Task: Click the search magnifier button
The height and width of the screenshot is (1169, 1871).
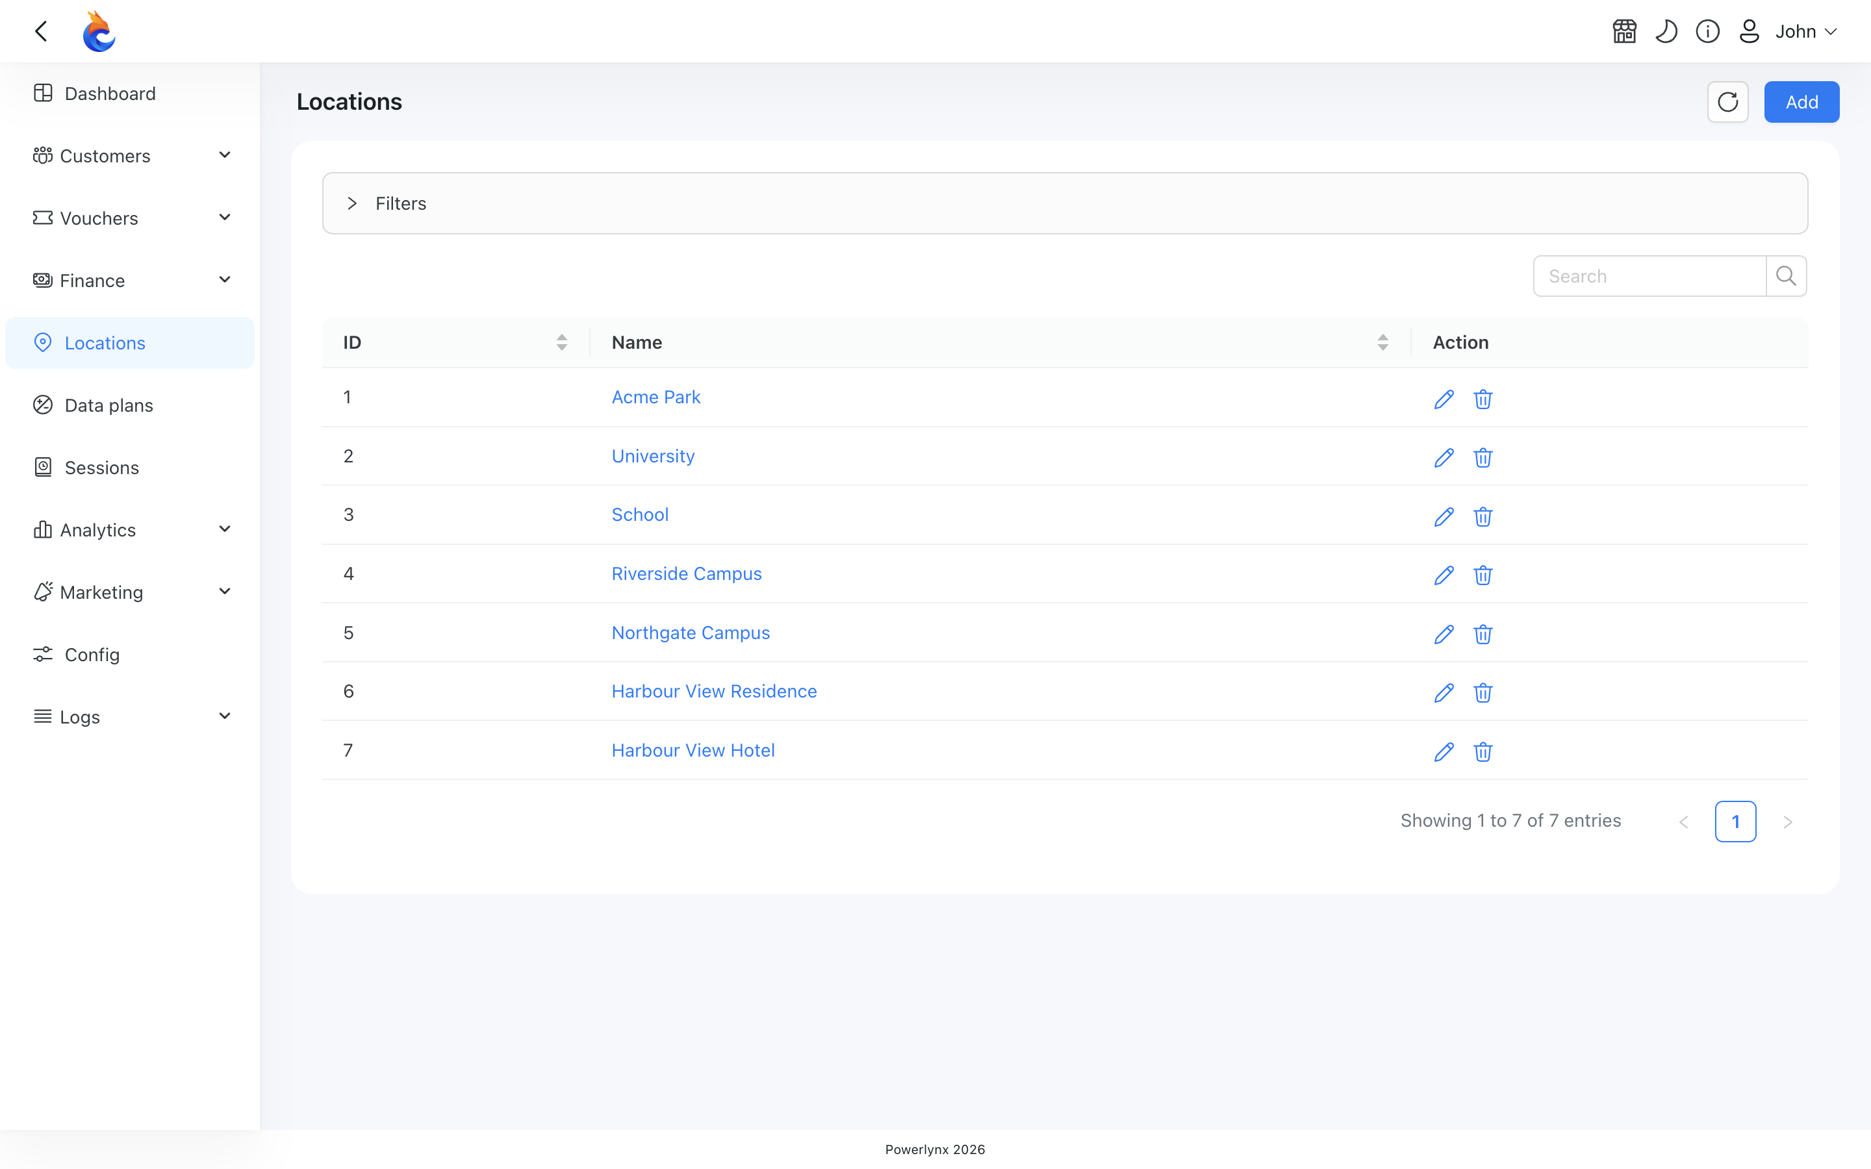Action: pos(1786,276)
